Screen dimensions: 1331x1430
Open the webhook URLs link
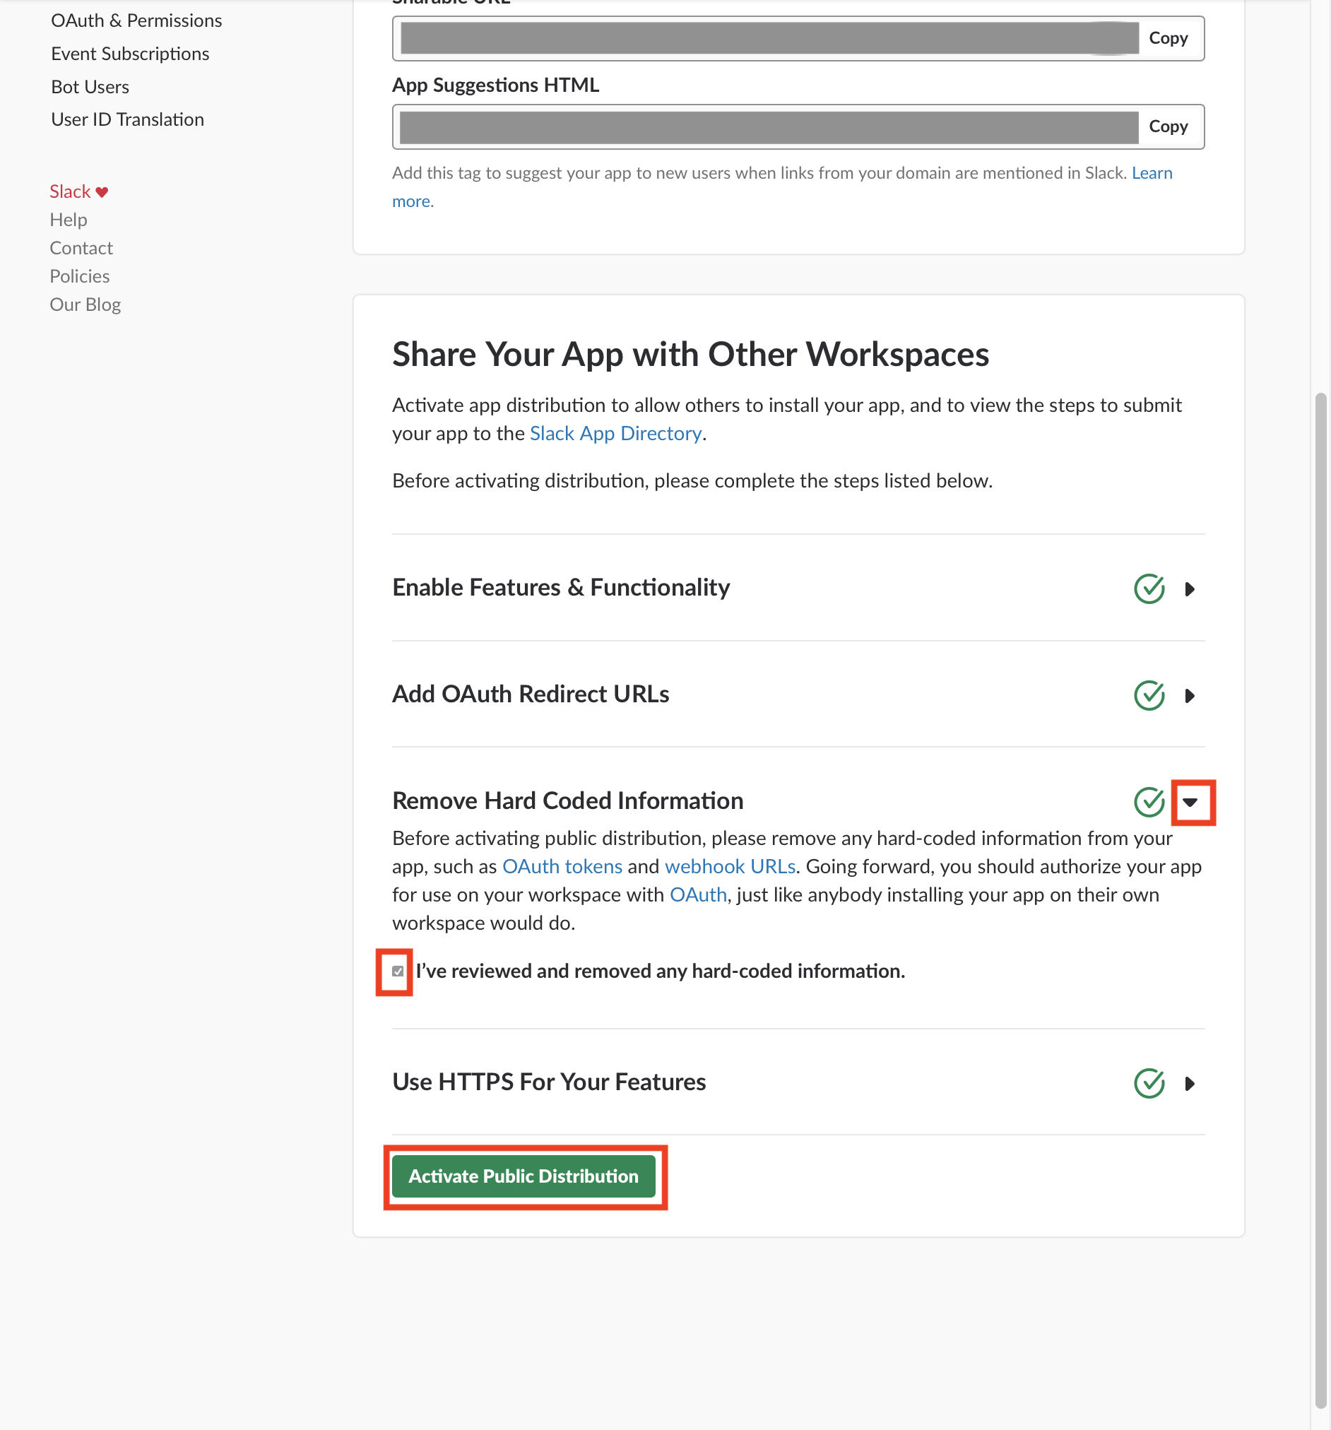point(730,866)
